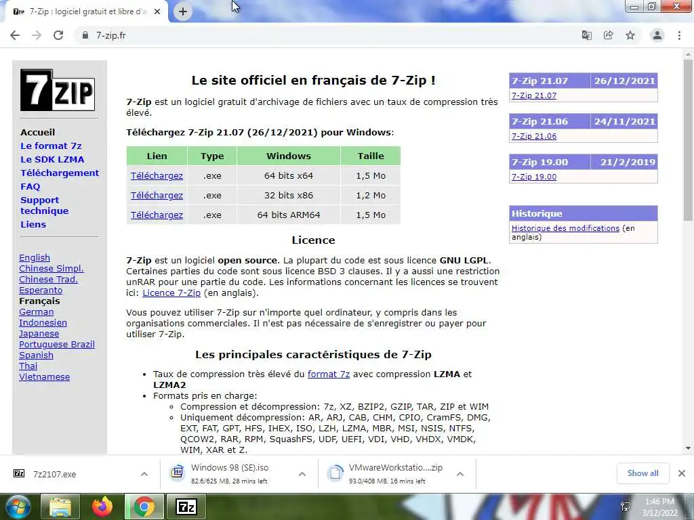Switch site language to Chinese Simpl.
The image size is (694, 520).
pyautogui.click(x=52, y=268)
